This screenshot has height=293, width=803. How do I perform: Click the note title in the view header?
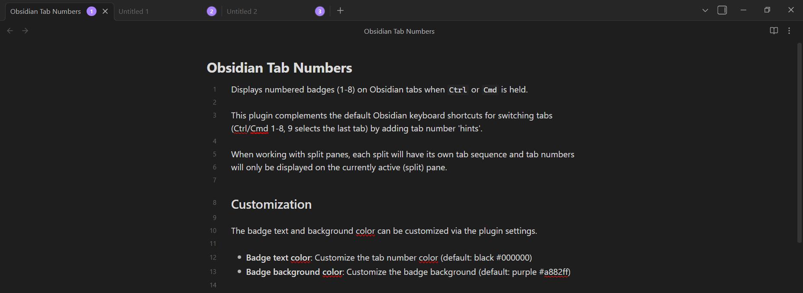399,31
